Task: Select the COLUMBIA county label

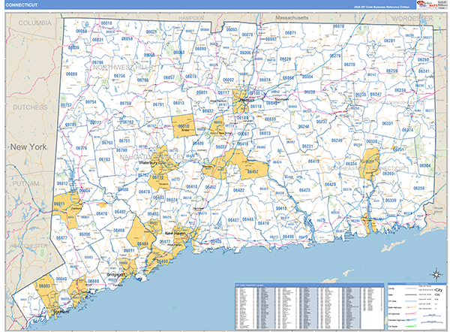Action: (35, 23)
